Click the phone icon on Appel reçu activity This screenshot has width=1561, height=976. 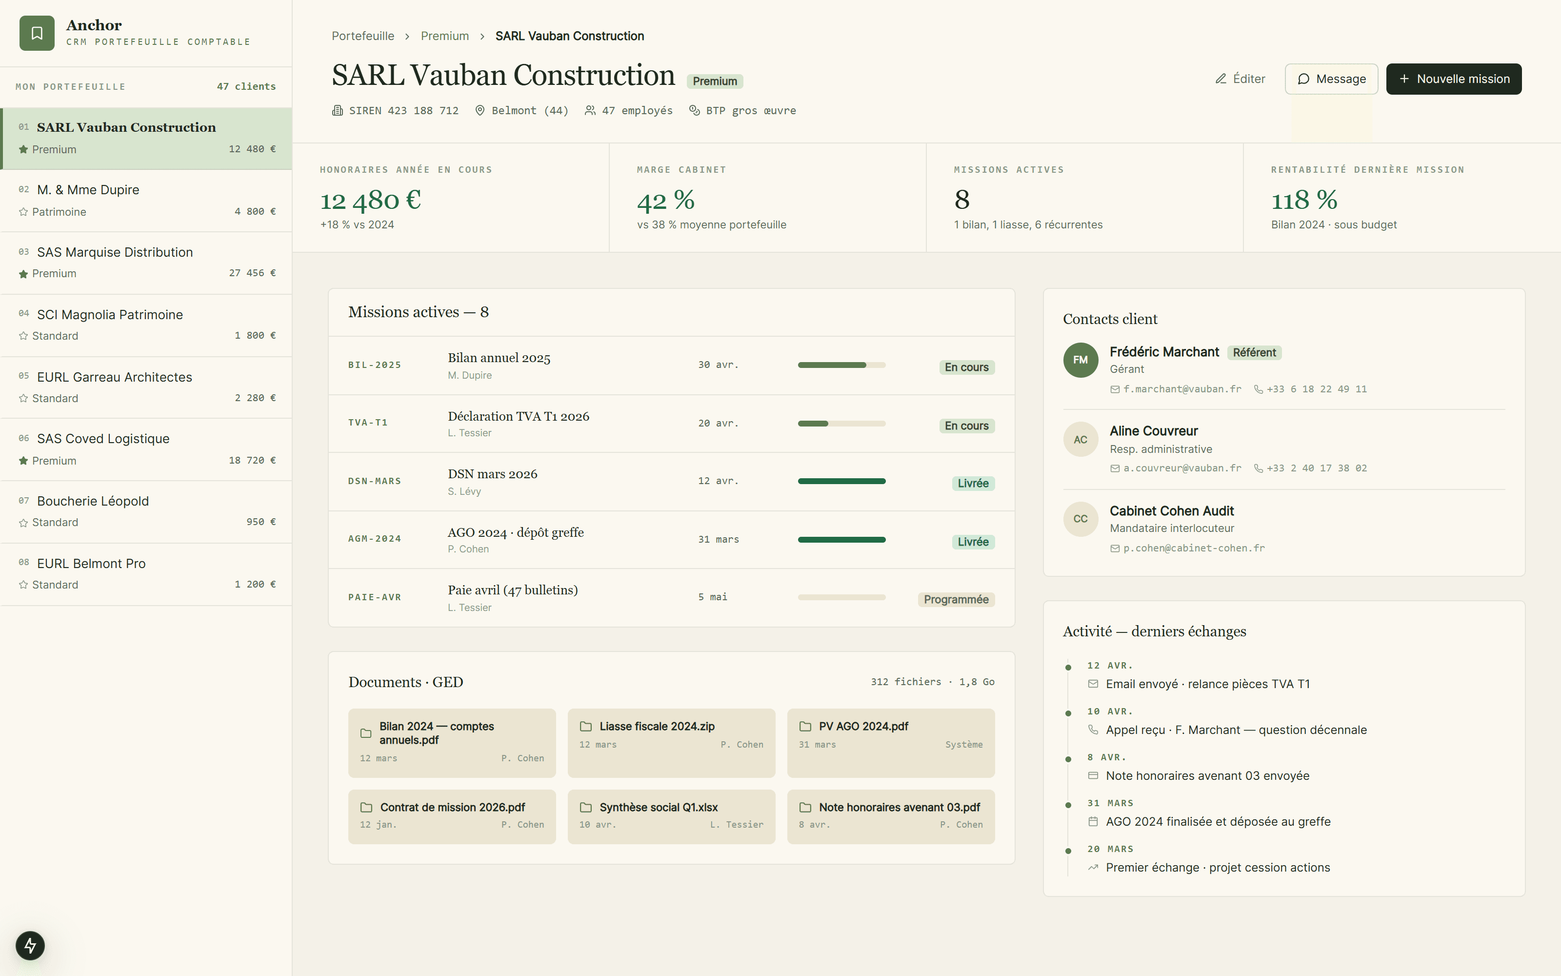coord(1093,730)
